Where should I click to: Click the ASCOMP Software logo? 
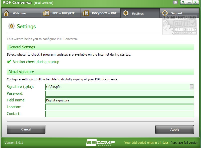pos(100,142)
